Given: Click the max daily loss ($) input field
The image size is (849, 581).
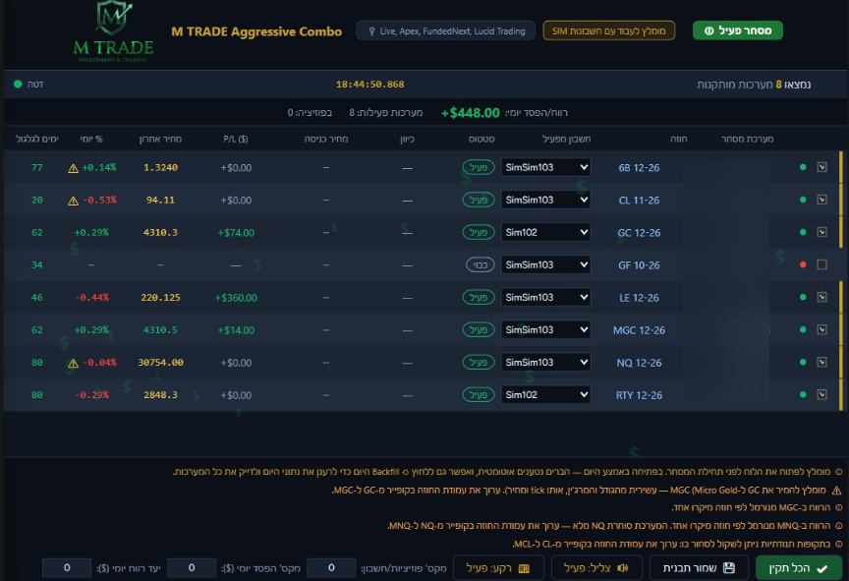Looking at the screenshot, I should (x=192, y=568).
